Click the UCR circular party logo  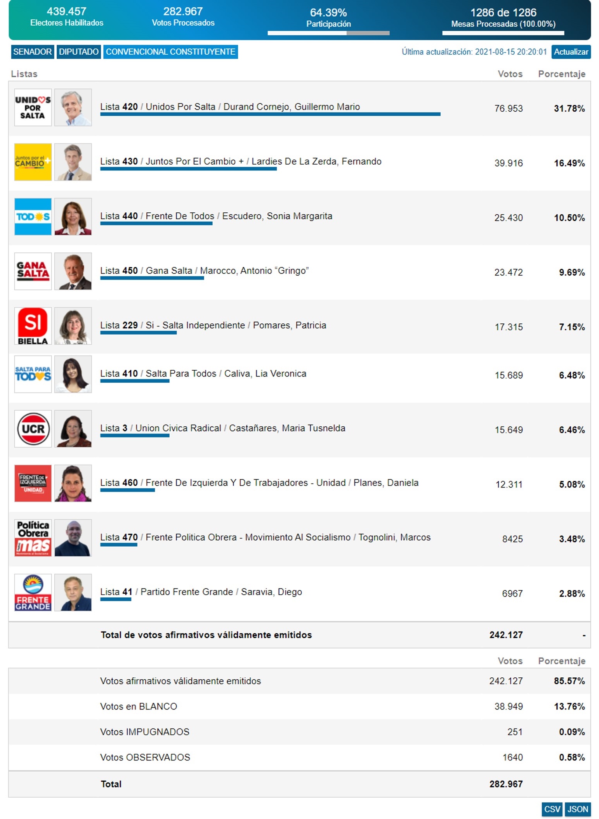point(33,429)
